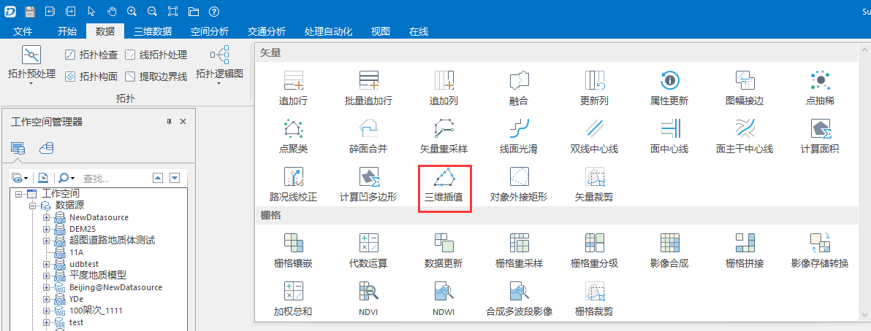
Task: Open the 栅格重采样 tool
Action: pyautogui.click(x=519, y=250)
